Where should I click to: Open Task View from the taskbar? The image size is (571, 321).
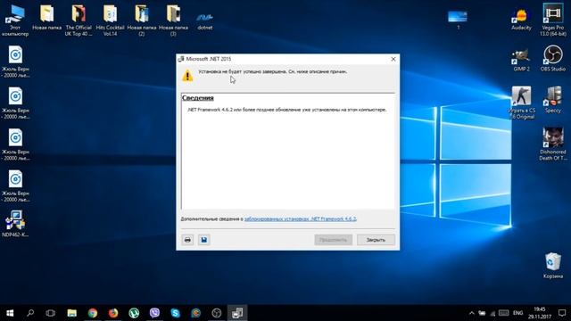point(51,313)
